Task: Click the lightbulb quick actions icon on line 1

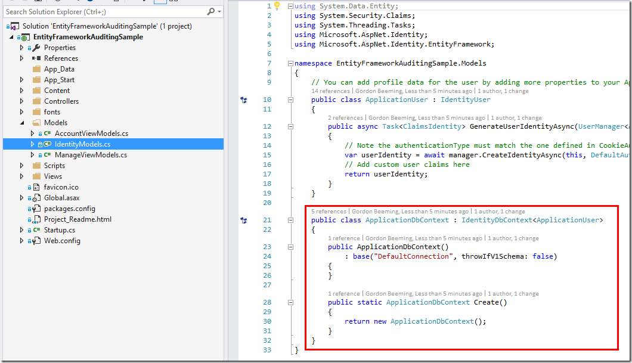Action: pyautogui.click(x=277, y=5)
